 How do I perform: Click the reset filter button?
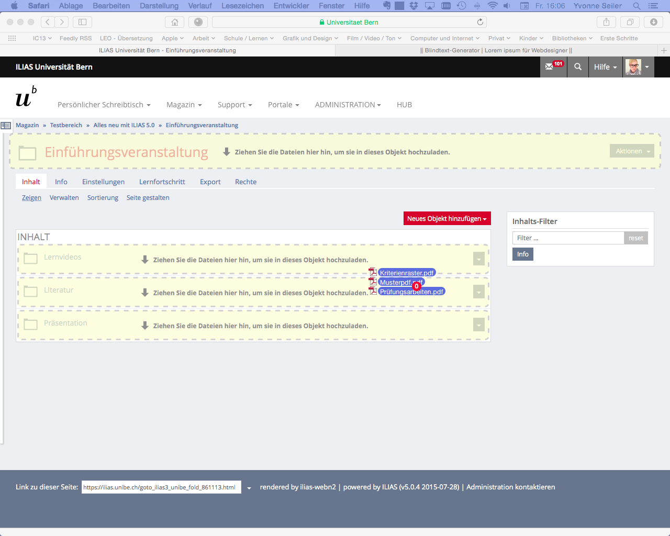point(635,238)
